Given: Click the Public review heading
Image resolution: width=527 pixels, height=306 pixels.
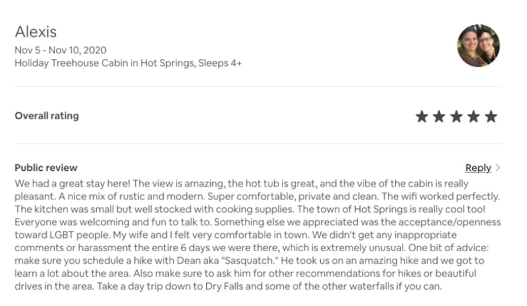Looking at the screenshot, I should pos(46,168).
